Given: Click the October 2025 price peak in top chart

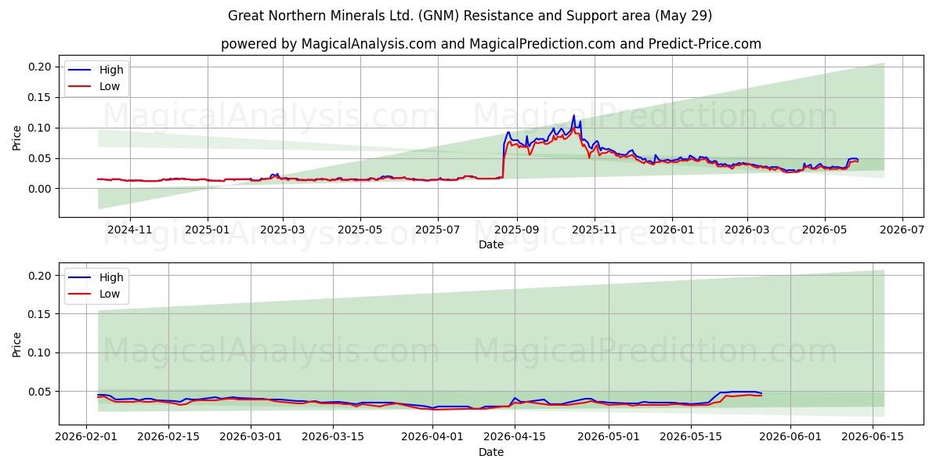Looking at the screenshot, I should (573, 116).
